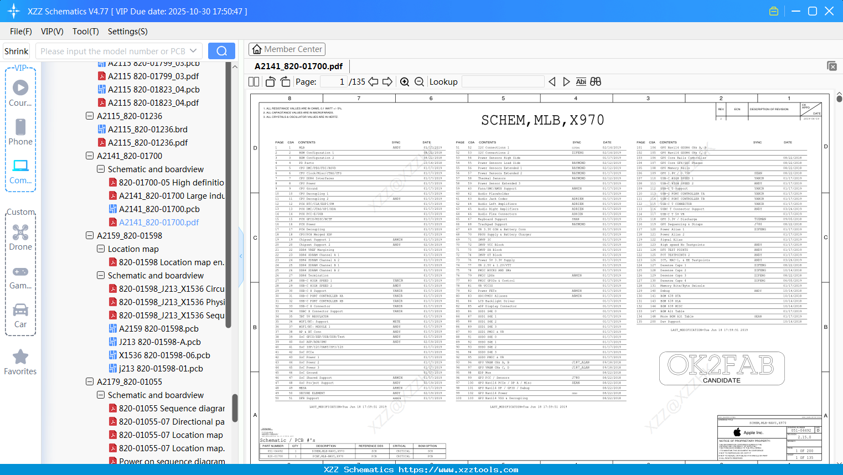Open the Tool(T) menu
Image resolution: width=843 pixels, height=475 pixels.
(x=86, y=32)
